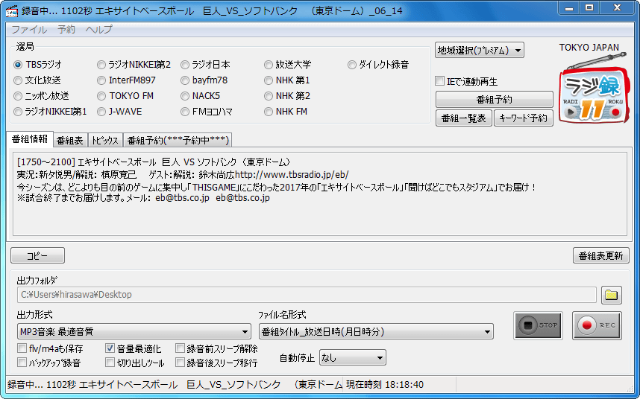Switch to 番組表 tab
Image resolution: width=640 pixels, height=399 pixels.
70,141
